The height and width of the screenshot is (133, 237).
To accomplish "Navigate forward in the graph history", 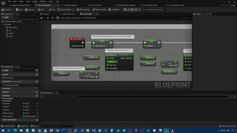I will pos(53,18).
